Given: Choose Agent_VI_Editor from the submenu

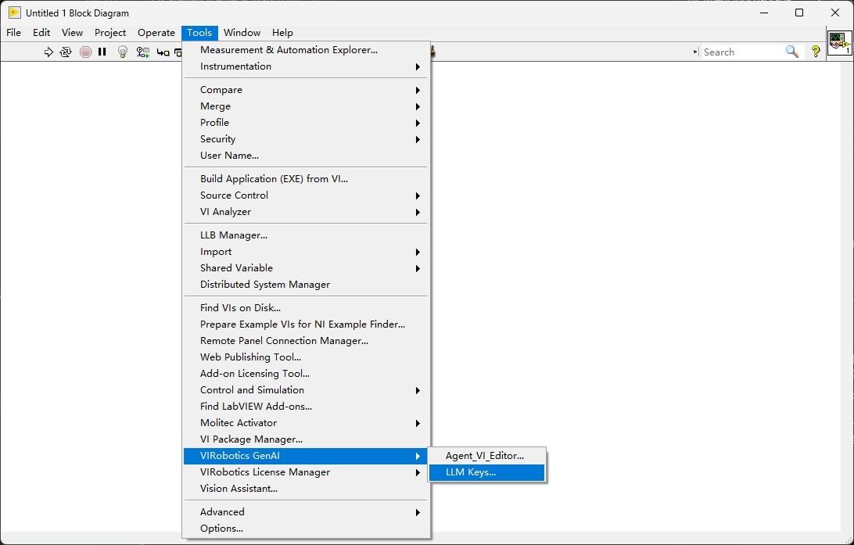Looking at the screenshot, I should point(485,456).
